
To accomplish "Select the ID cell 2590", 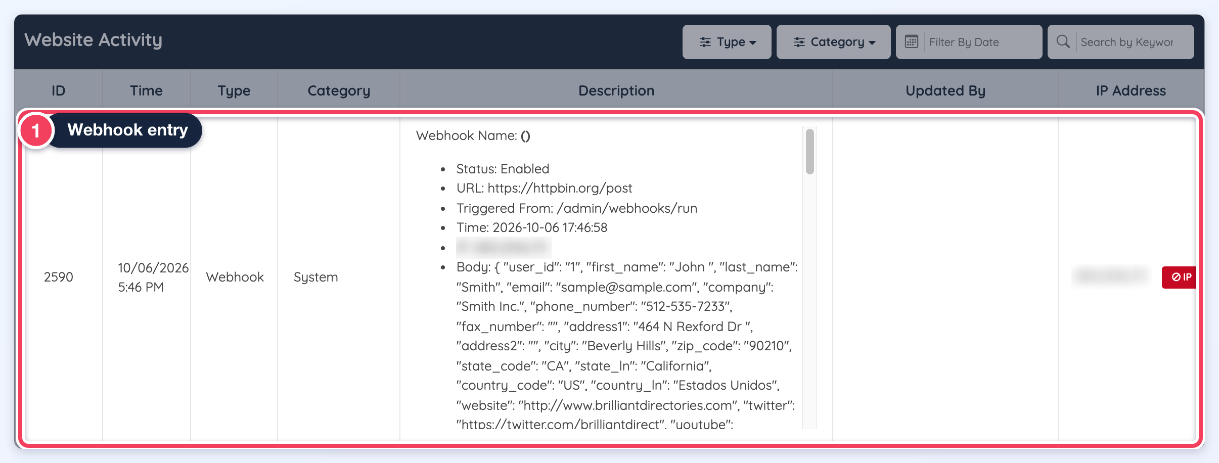I will click(59, 277).
